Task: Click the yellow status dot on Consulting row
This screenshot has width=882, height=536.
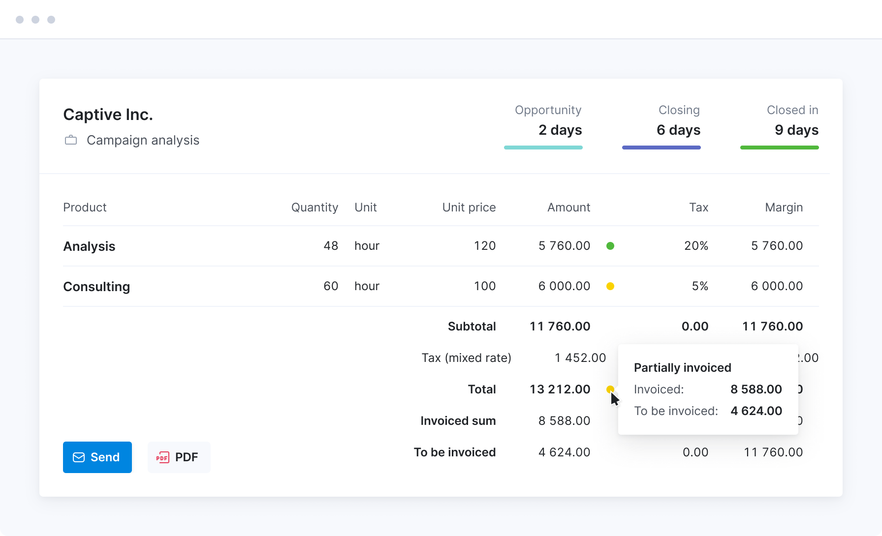Action: click(x=610, y=286)
